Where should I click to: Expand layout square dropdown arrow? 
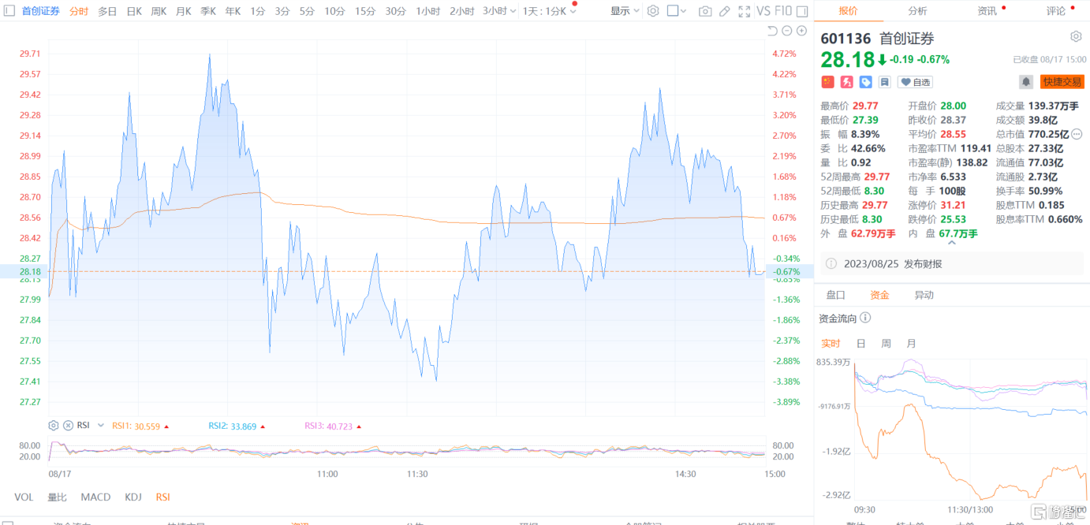683,11
